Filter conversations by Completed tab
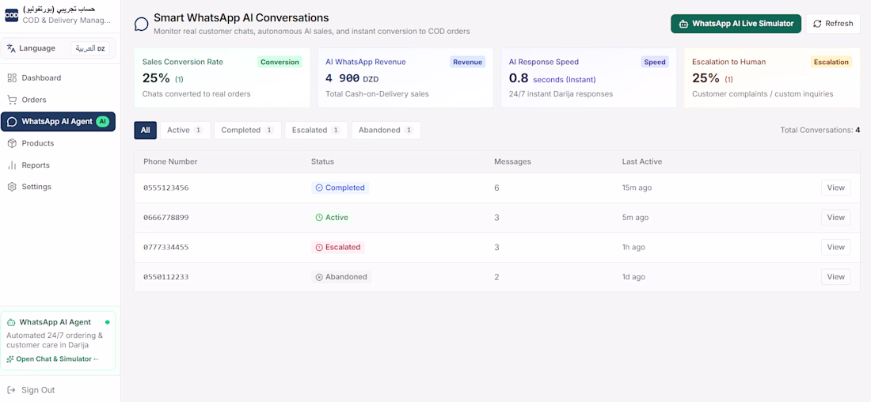The height and width of the screenshot is (402, 871). point(248,130)
